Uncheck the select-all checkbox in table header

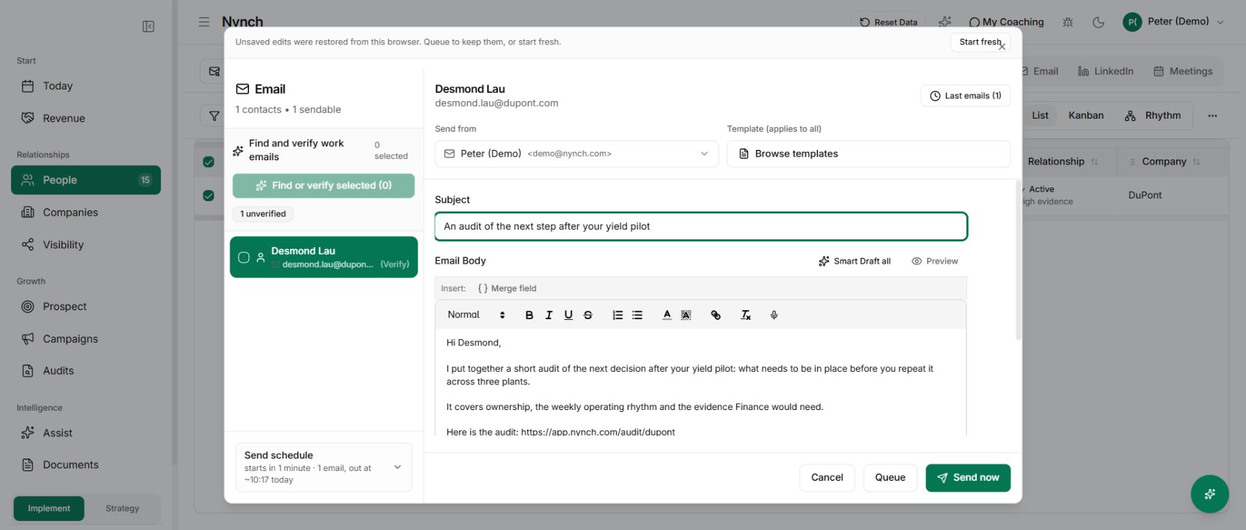click(x=208, y=162)
